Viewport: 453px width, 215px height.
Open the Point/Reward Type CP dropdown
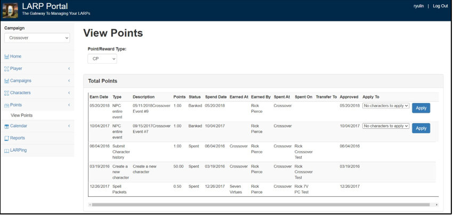pos(102,59)
